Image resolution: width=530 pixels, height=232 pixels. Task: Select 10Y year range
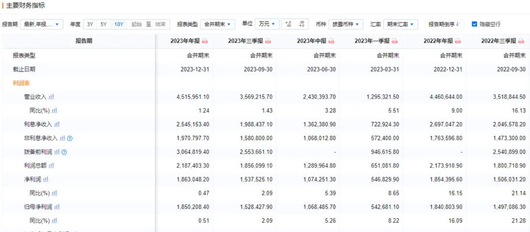click(119, 24)
